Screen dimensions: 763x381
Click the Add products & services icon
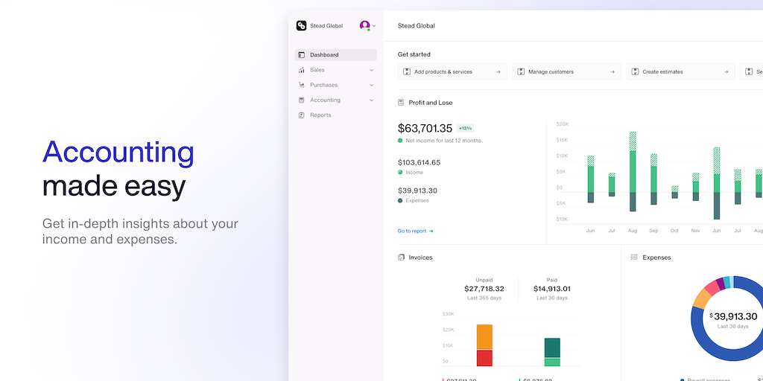407,71
